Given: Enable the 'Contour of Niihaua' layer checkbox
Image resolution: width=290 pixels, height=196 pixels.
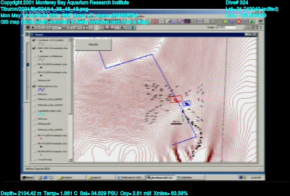Looking at the screenshot, I should pos(33,56).
